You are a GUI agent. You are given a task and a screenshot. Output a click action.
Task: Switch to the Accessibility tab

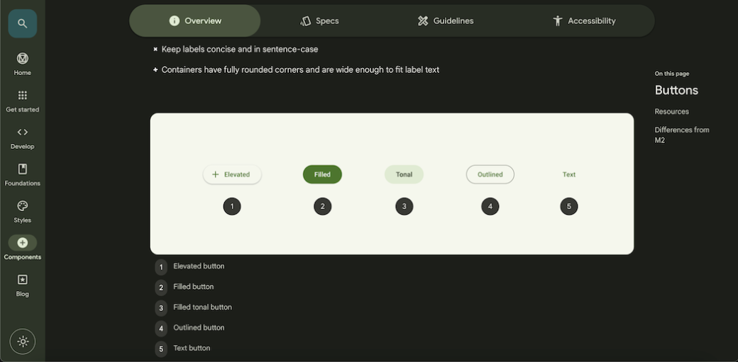[x=584, y=21]
